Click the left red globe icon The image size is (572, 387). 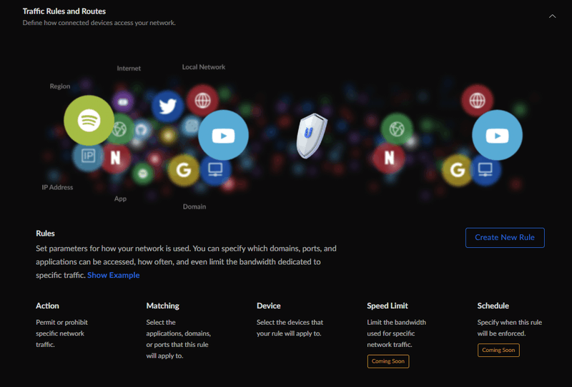click(202, 100)
